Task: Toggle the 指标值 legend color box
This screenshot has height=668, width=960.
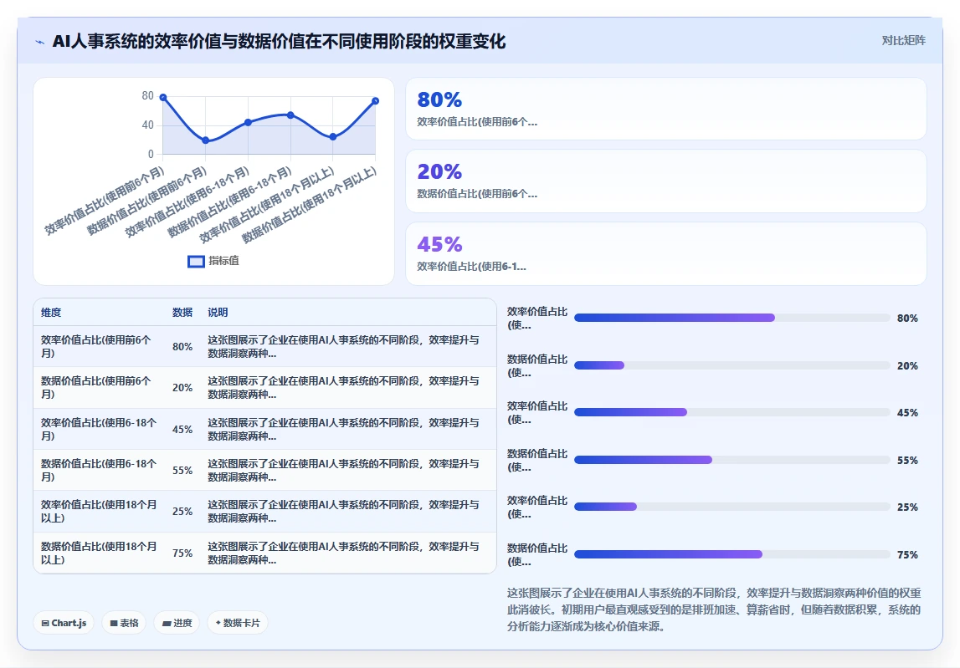Action: pyautogui.click(x=196, y=261)
